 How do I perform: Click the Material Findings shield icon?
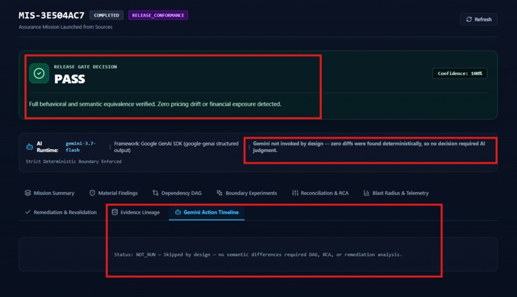click(92, 193)
